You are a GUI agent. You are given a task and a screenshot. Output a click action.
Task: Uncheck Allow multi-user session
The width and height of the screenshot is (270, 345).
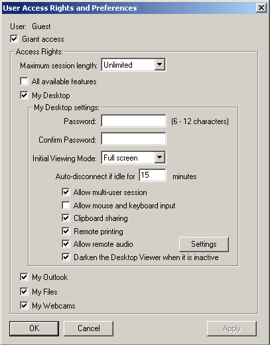(66, 192)
